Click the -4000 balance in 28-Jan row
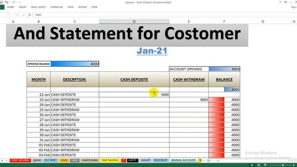This screenshot has width=297, height=167. pos(224,125)
